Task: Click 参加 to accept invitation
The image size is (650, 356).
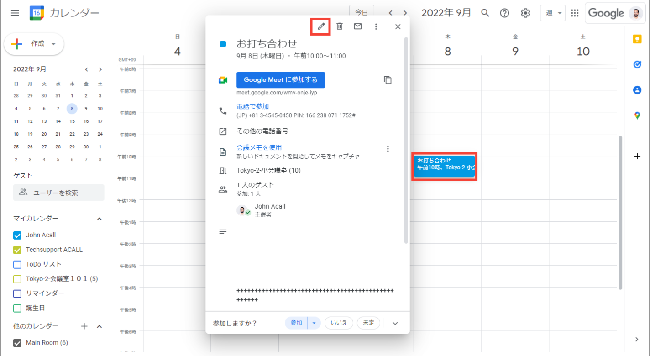Action: tap(297, 323)
